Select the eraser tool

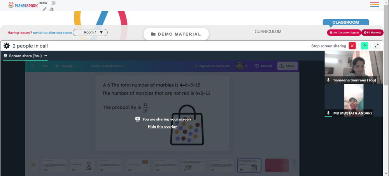pos(51,9)
